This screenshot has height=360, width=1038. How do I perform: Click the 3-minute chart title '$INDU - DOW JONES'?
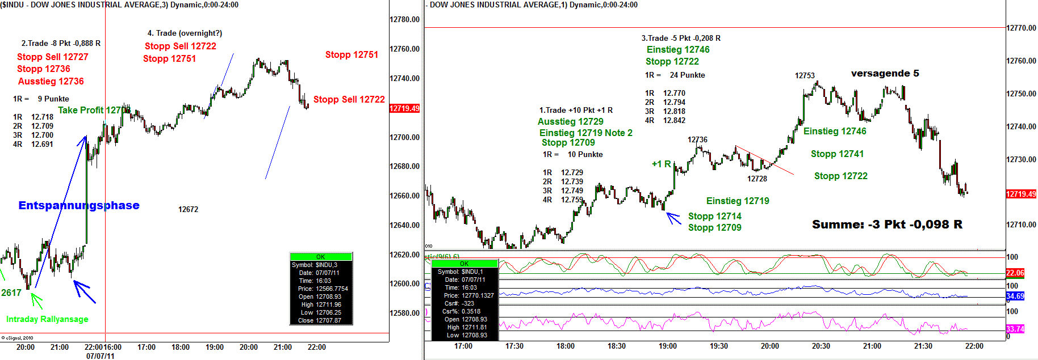pyautogui.click(x=119, y=5)
